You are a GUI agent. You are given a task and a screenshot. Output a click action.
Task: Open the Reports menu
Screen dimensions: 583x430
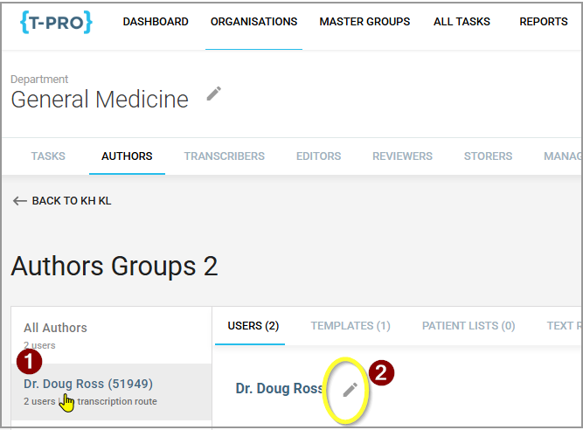[544, 22]
